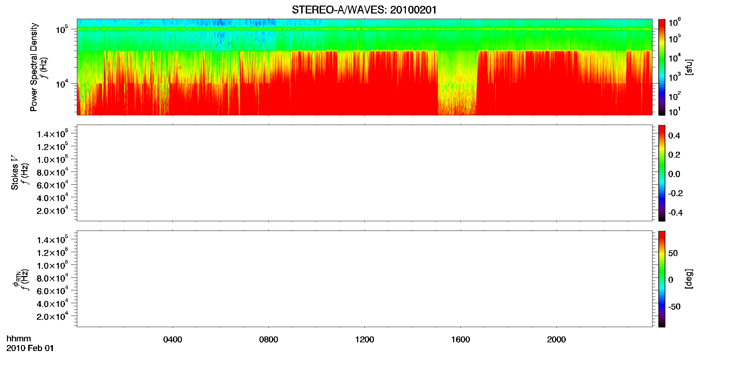Click the 50 label on degree color bar

pos(673,253)
